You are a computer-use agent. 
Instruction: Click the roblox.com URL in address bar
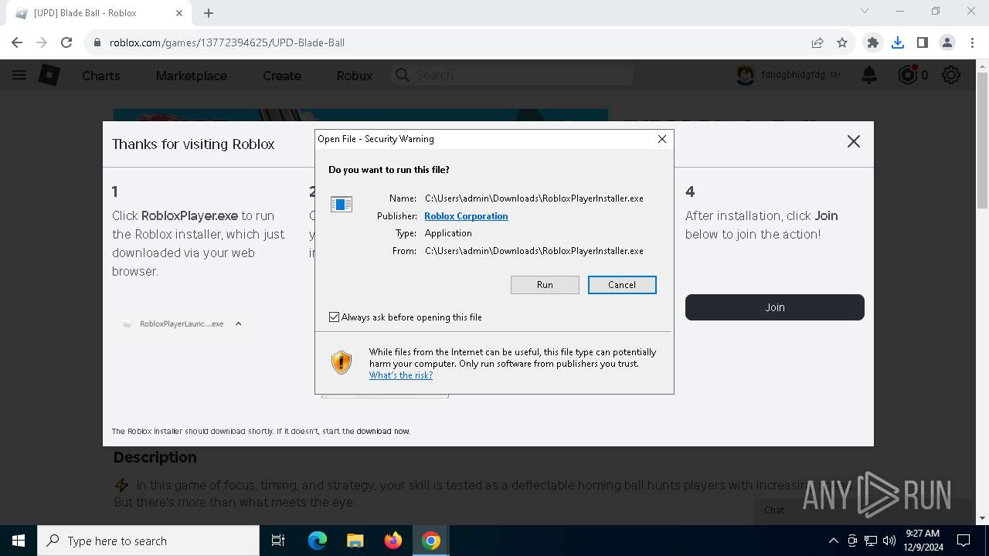[x=227, y=42]
